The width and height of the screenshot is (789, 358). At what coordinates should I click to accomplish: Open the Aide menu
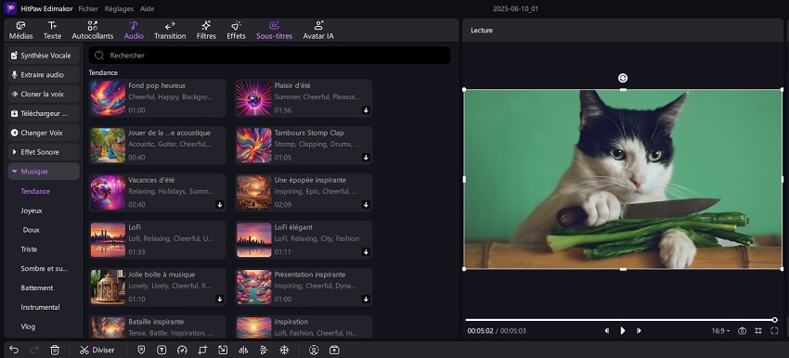(147, 8)
